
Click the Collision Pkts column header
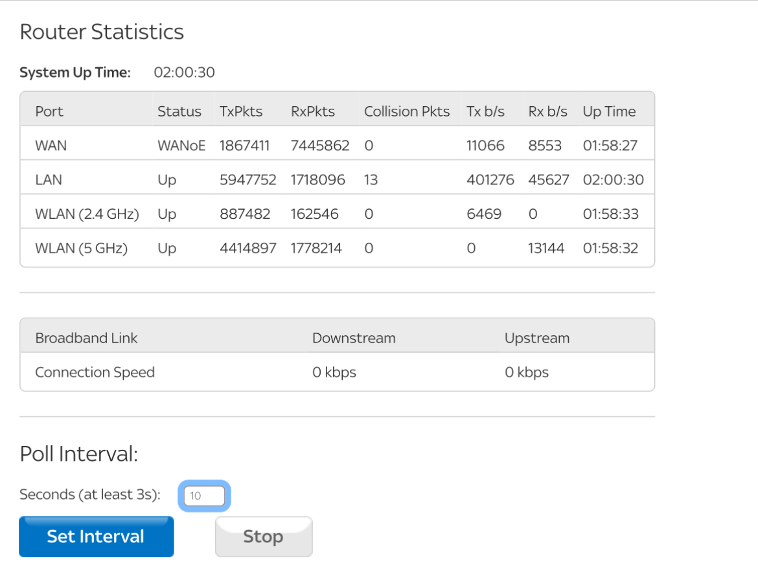(406, 111)
